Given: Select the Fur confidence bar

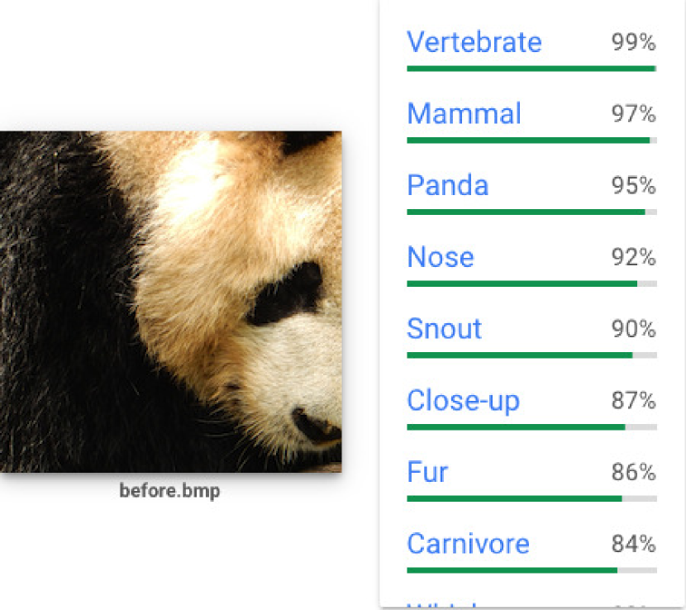Looking at the screenshot, I should coord(531,499).
